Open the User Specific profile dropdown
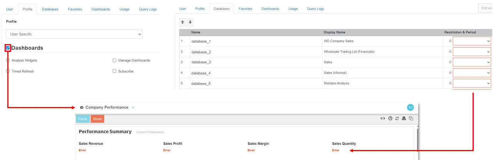Viewport: 493px width, 160px height. [x=74, y=34]
